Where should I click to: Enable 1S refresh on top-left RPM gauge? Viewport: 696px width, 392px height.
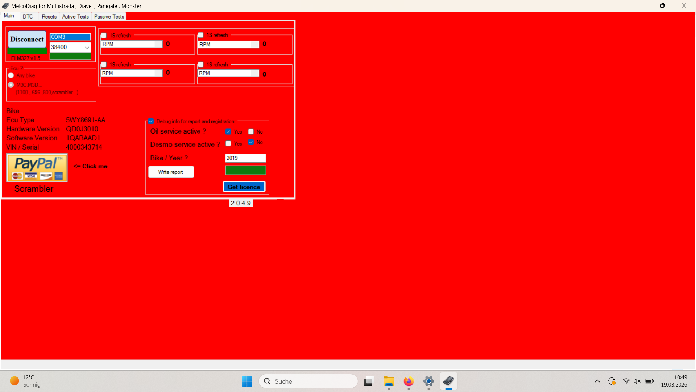pyautogui.click(x=104, y=35)
